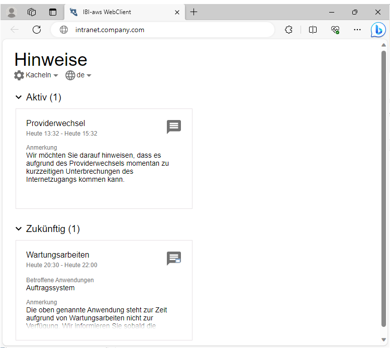Open the Bing Copilot sidebar icon

tap(378, 30)
